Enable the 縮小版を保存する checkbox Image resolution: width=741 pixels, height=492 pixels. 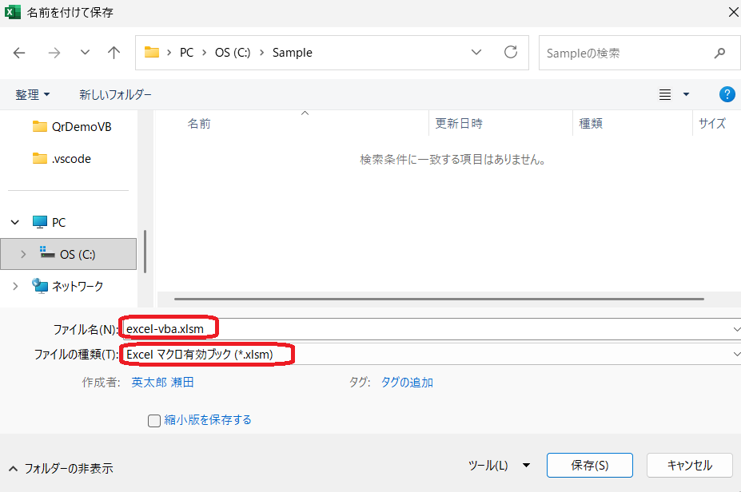(x=153, y=420)
